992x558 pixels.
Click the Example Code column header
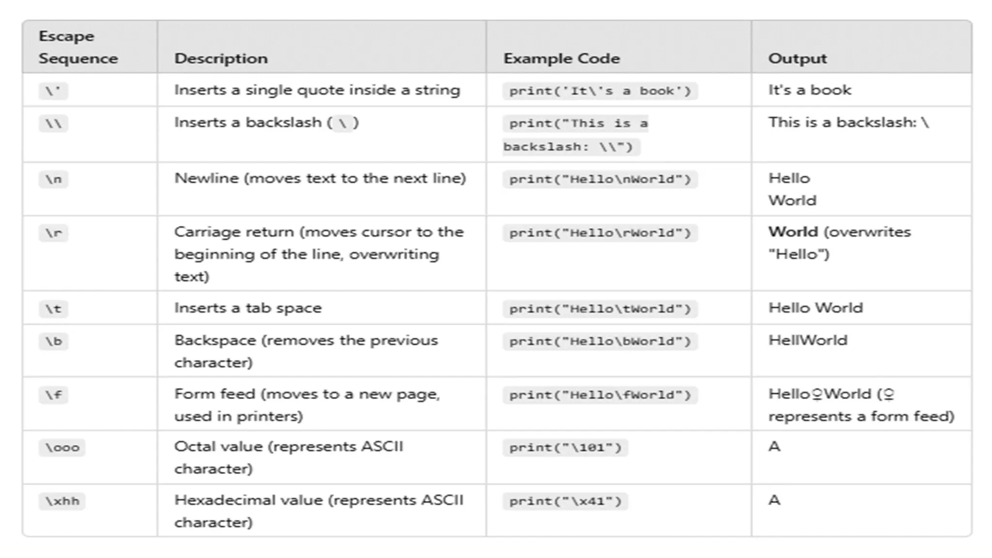point(561,59)
